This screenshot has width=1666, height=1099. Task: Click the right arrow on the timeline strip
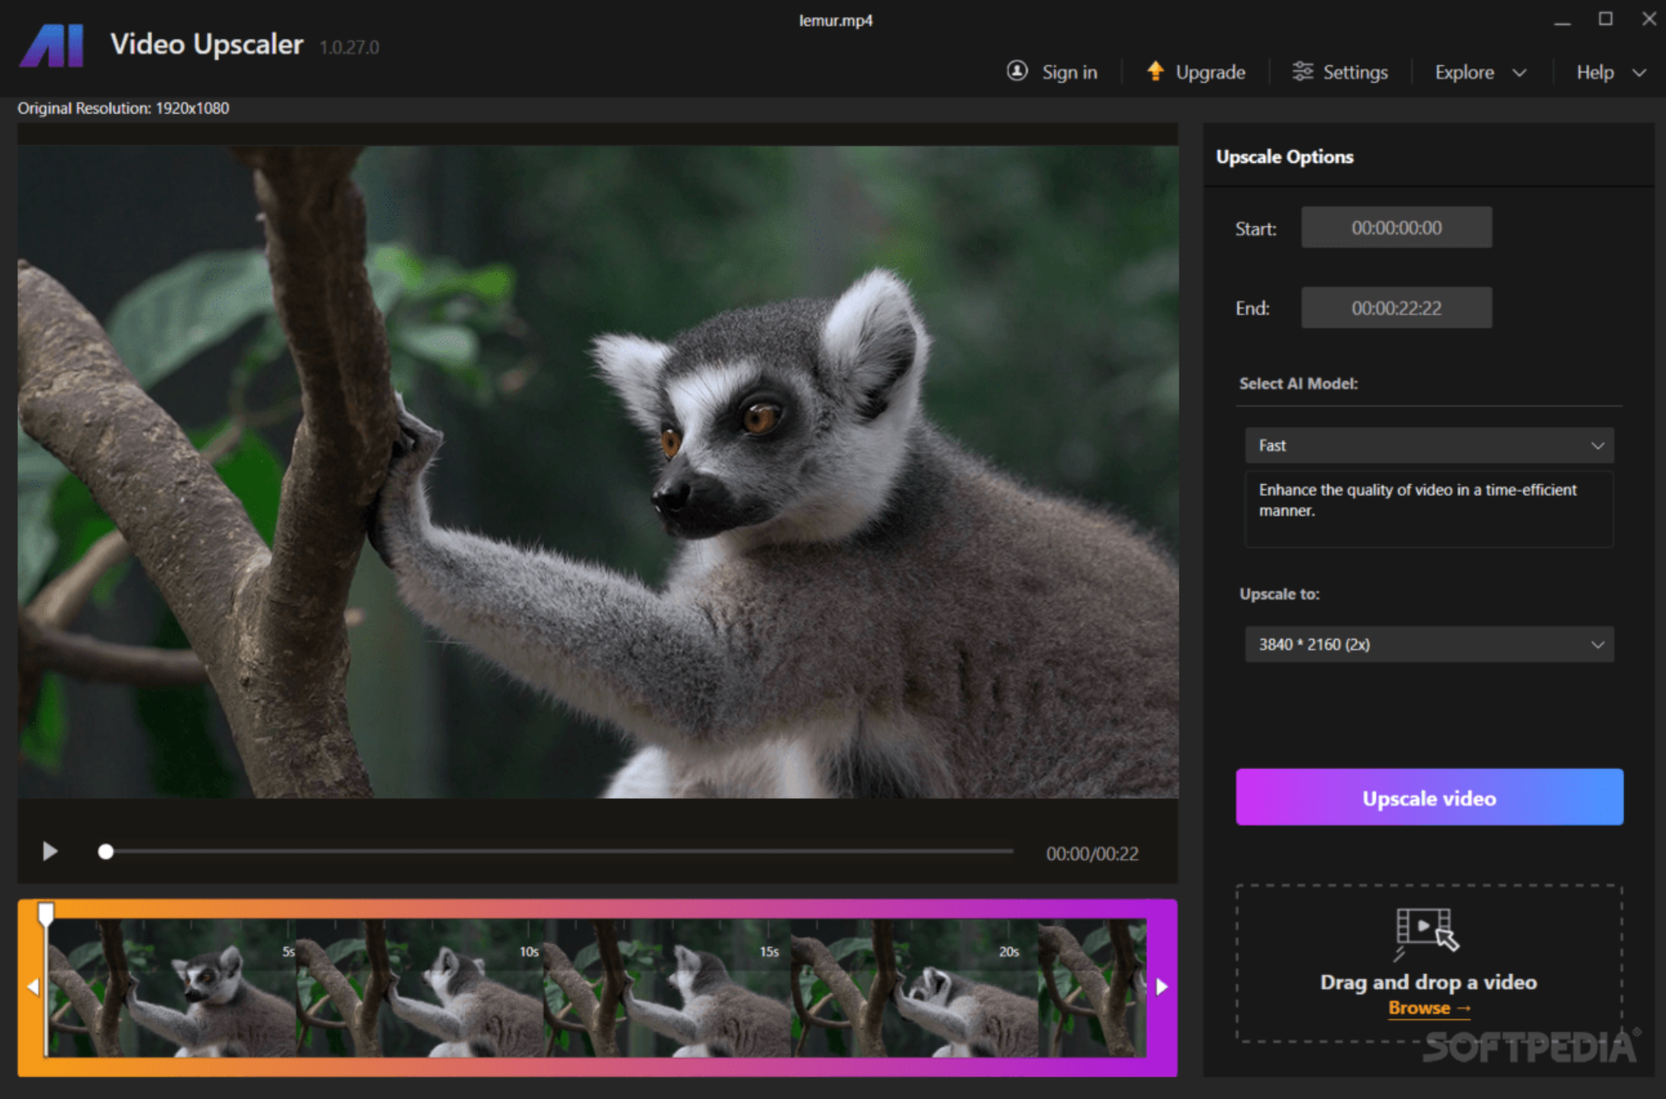click(x=1162, y=985)
